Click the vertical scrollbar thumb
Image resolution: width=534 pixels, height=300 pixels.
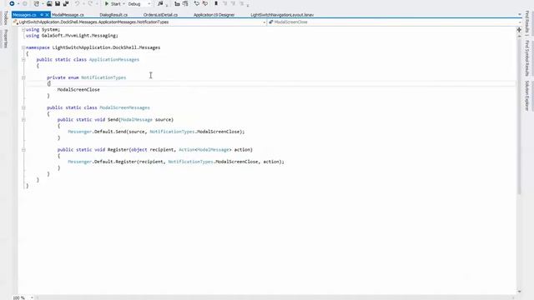[519, 116]
